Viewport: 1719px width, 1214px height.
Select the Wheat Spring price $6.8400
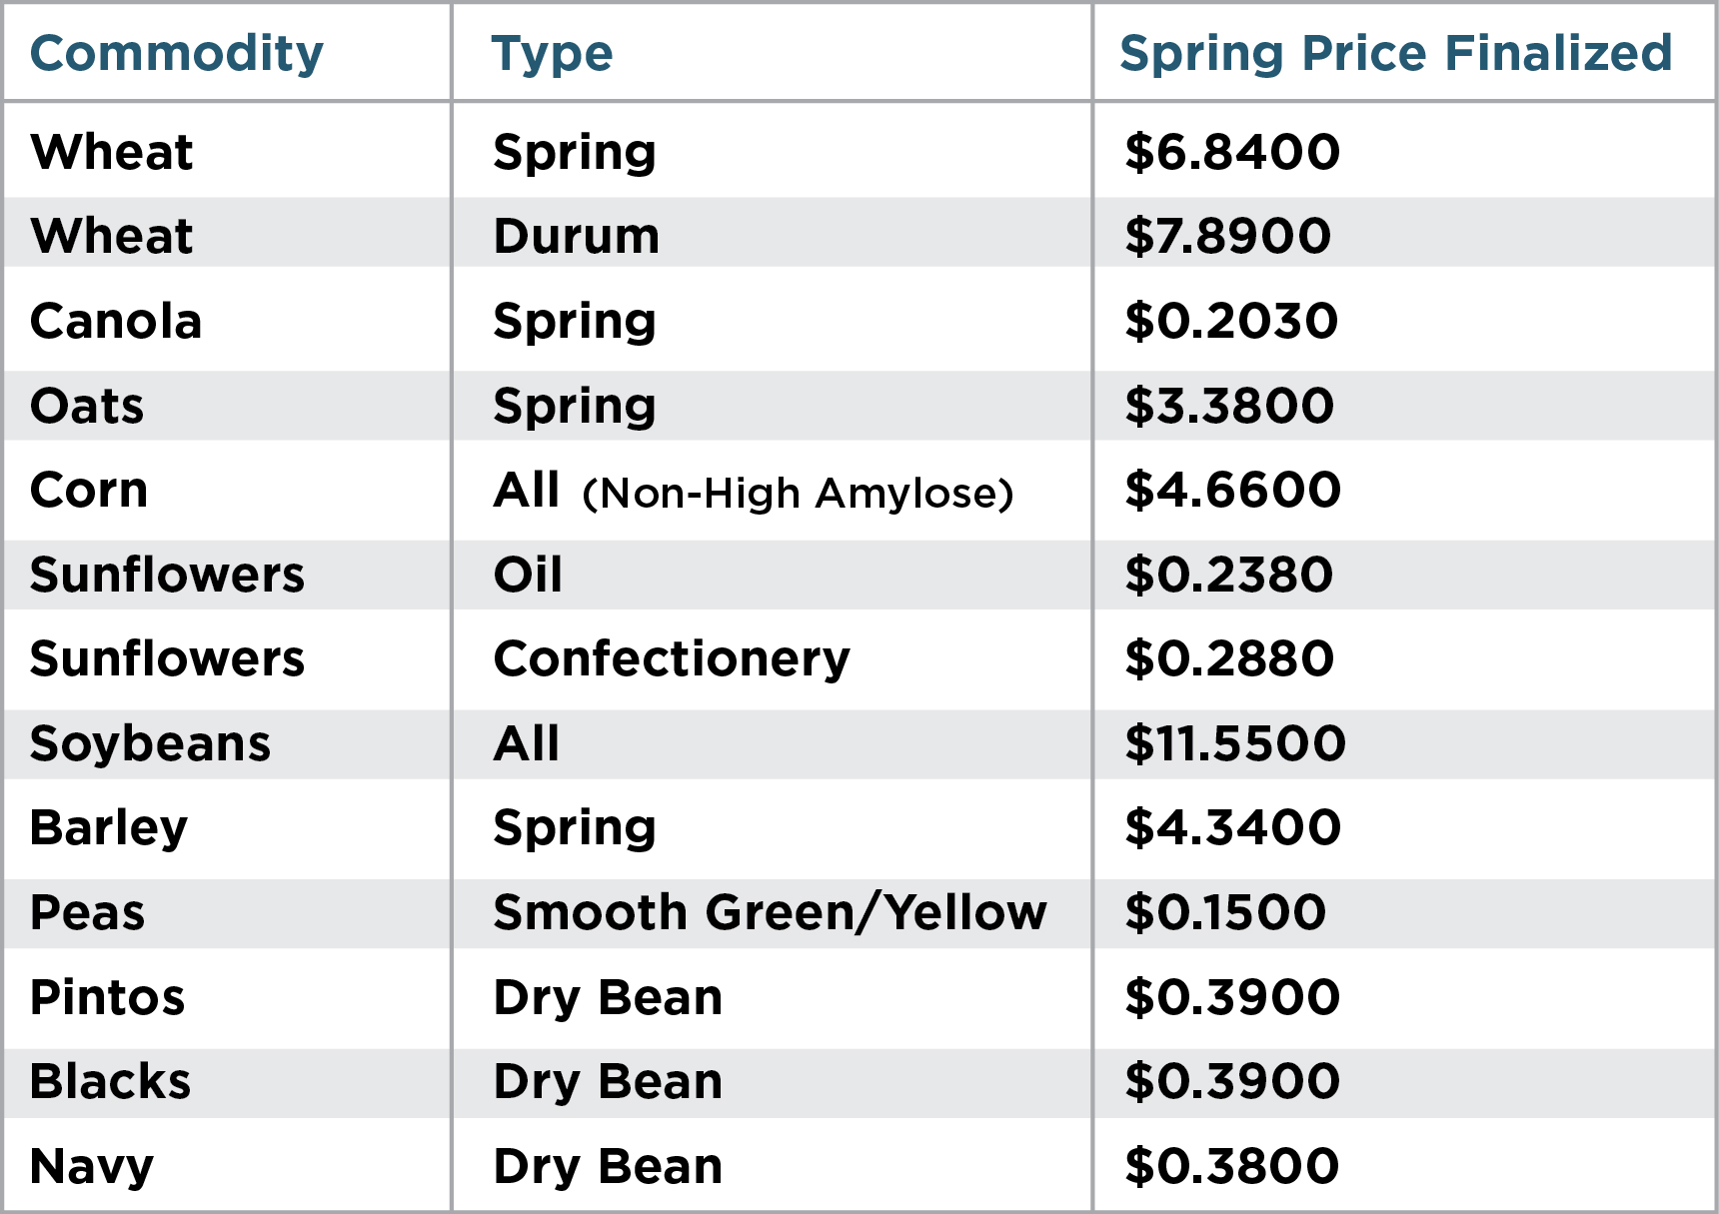click(1231, 153)
